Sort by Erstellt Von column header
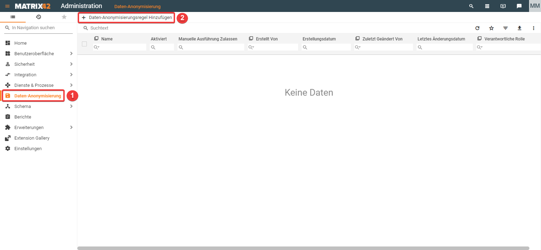The height and width of the screenshot is (250, 541). click(267, 39)
